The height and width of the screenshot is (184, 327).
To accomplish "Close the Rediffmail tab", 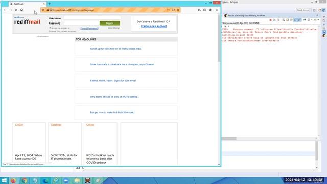I will 44,4.
